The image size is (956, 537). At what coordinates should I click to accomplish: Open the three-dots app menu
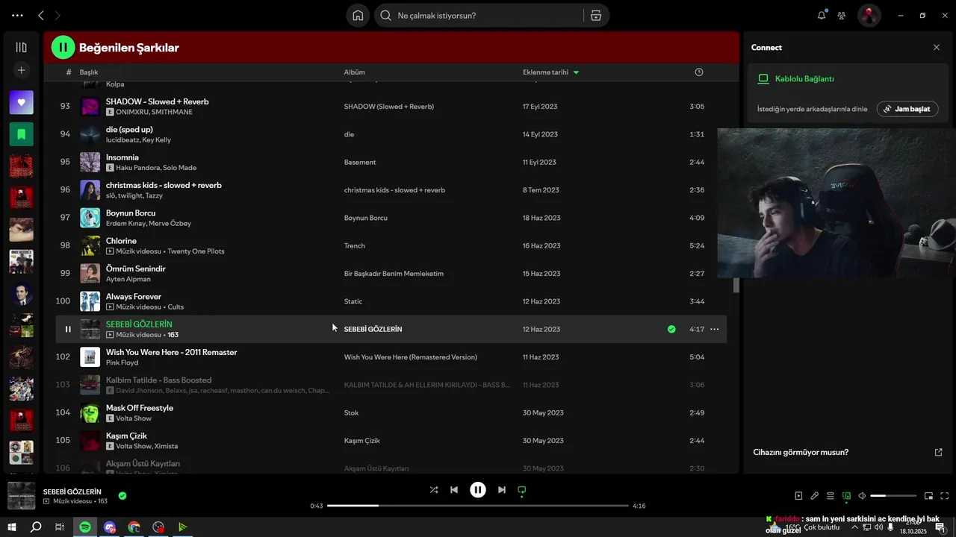pyautogui.click(x=17, y=15)
